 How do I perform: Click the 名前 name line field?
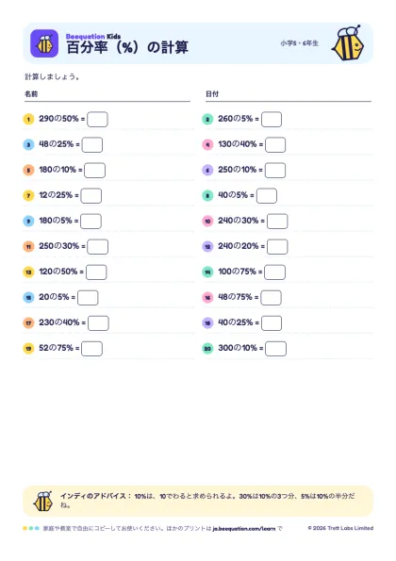tap(107, 95)
